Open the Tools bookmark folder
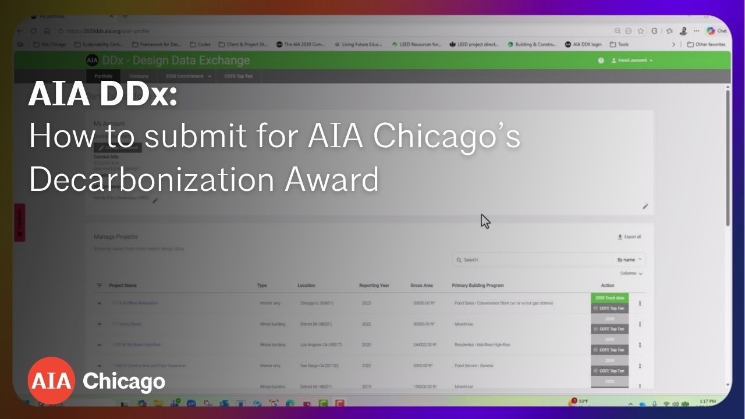The image size is (745, 419). pyautogui.click(x=619, y=44)
